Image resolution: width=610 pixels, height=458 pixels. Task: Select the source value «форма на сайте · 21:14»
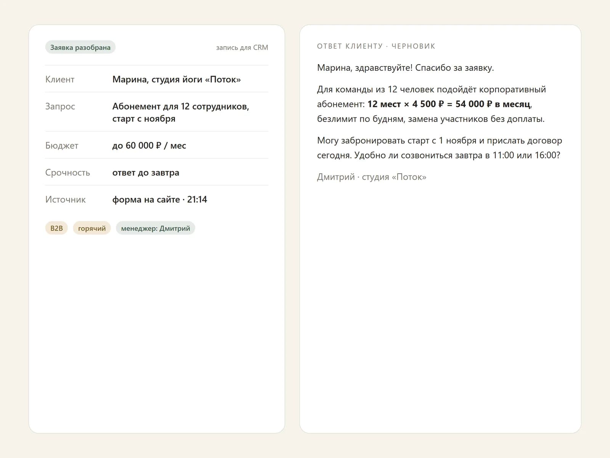[160, 199]
